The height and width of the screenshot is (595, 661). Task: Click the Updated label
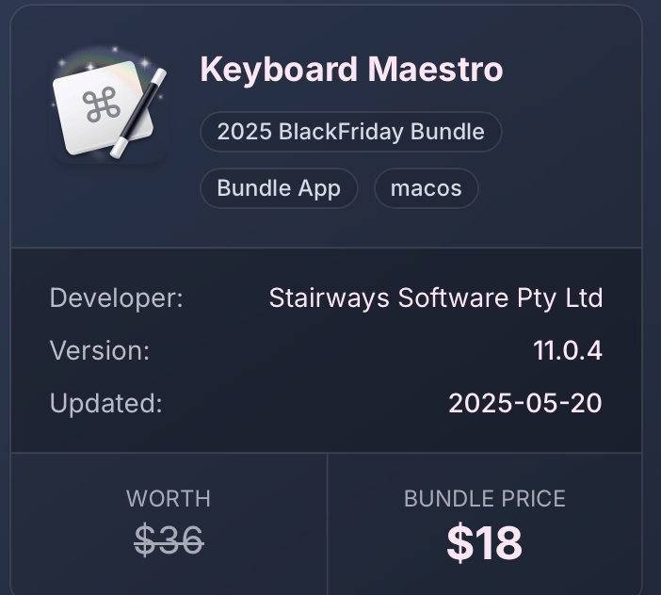[105, 404]
